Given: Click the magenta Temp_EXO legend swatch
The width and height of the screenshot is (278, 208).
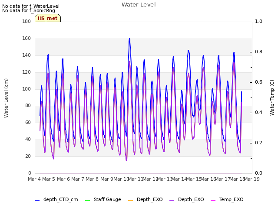Looking at the screenshot, I should (x=213, y=200).
